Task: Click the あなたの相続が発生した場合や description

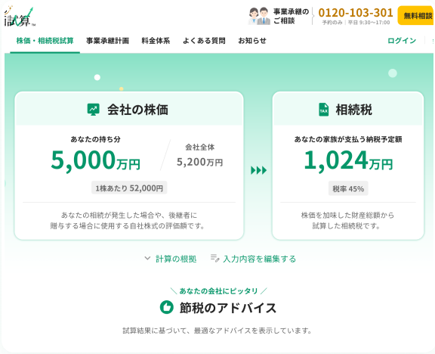Action: (x=128, y=221)
